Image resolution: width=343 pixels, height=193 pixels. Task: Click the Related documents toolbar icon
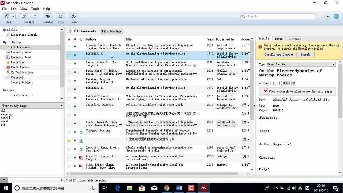48,16
